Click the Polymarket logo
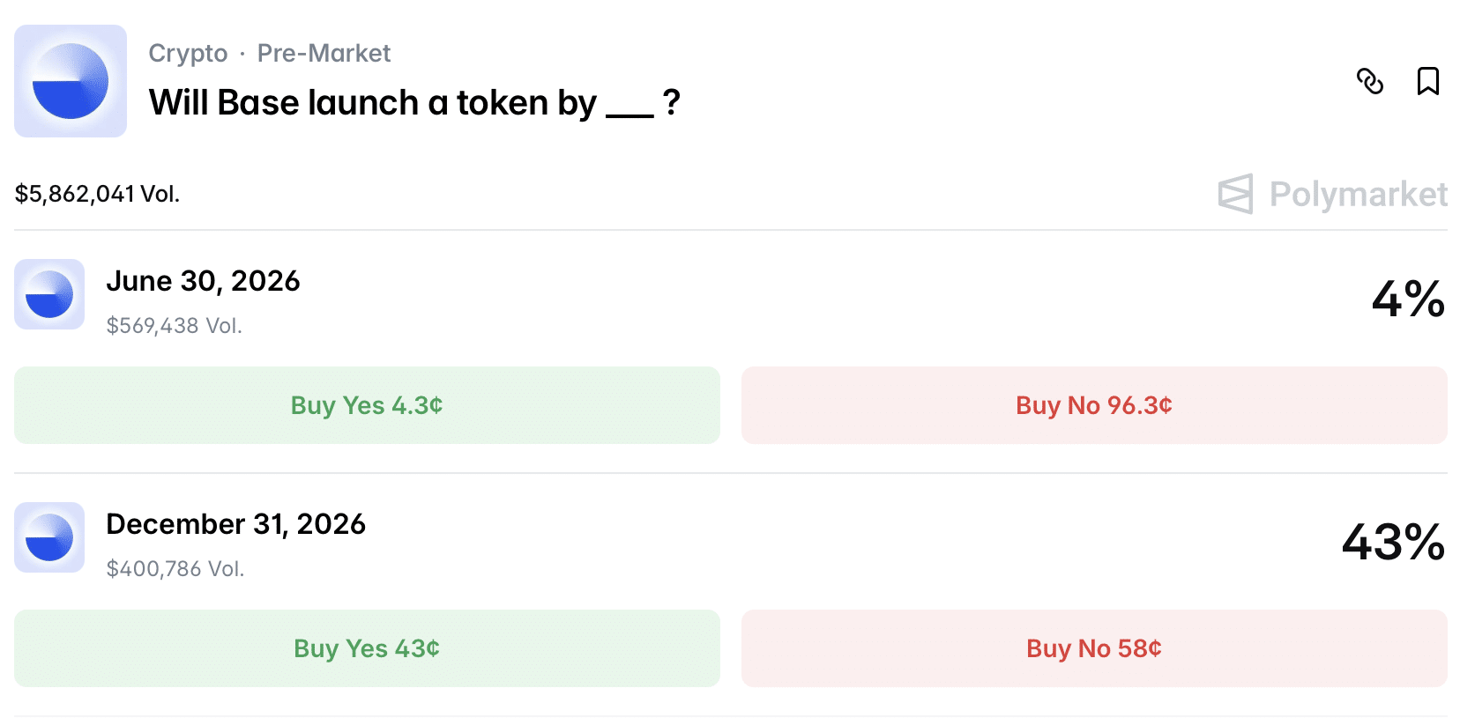Viewport: 1460px width, 725px height. 1332,194
